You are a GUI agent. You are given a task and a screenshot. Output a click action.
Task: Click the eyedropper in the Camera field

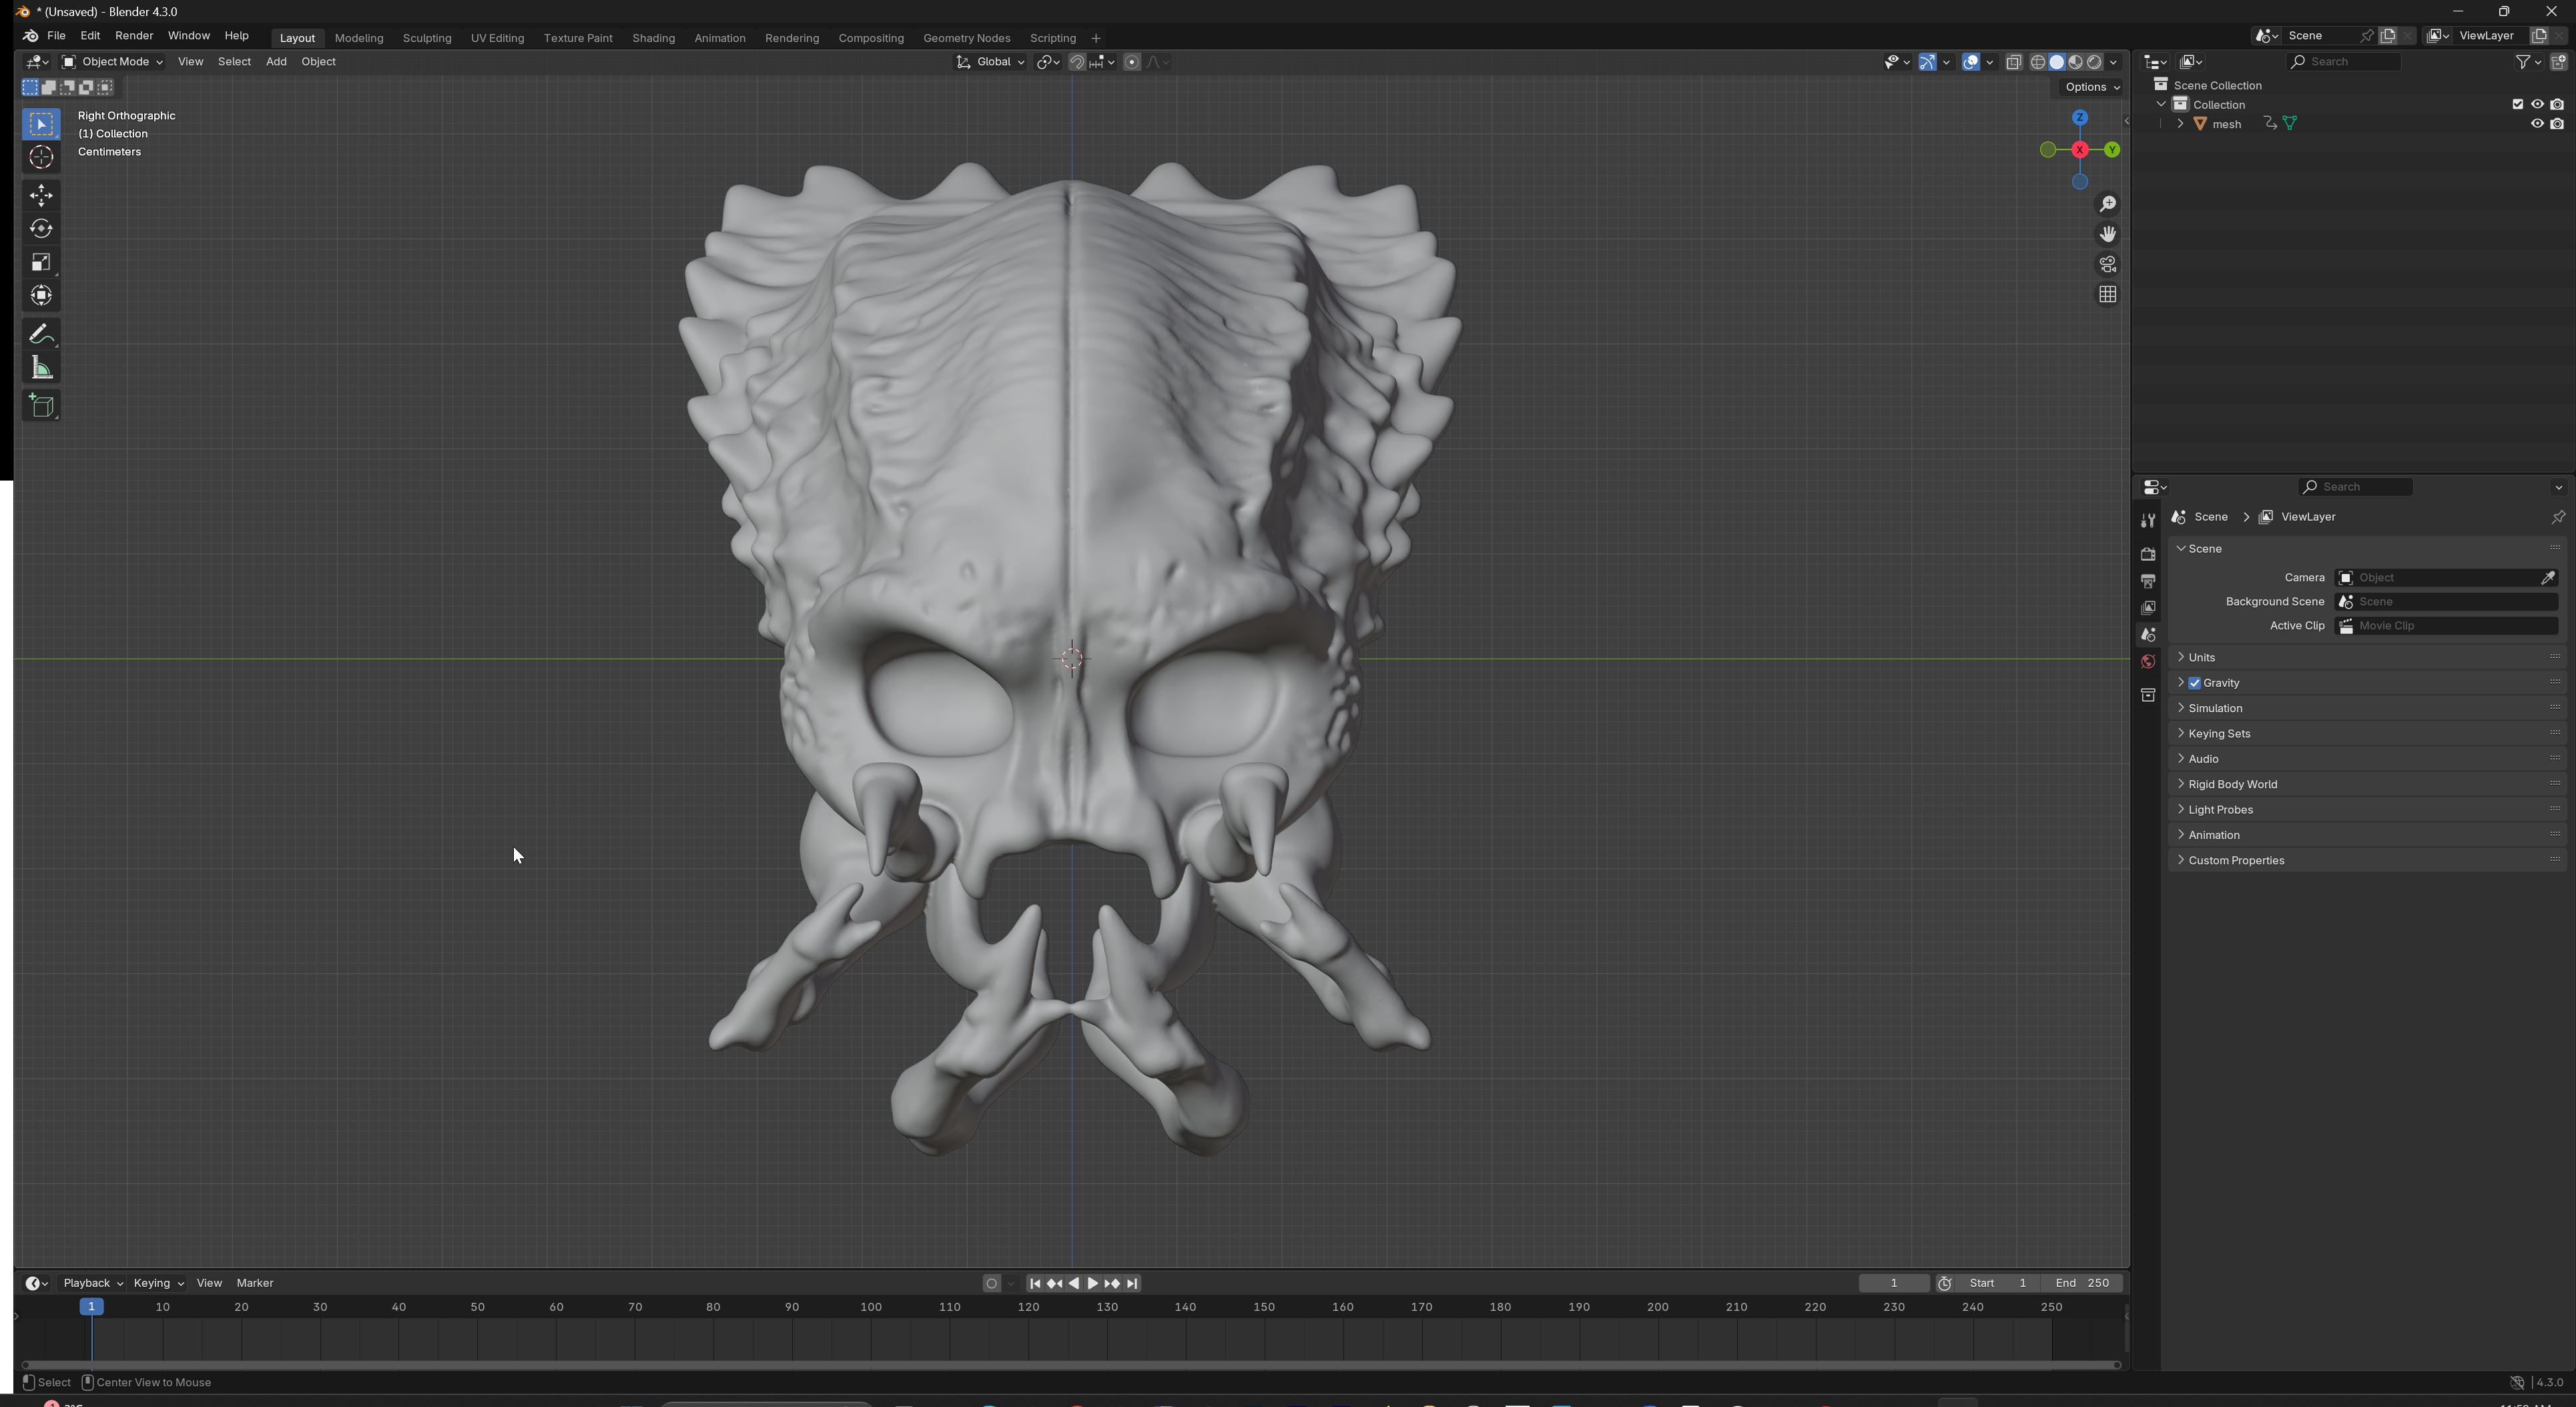[2547, 578]
